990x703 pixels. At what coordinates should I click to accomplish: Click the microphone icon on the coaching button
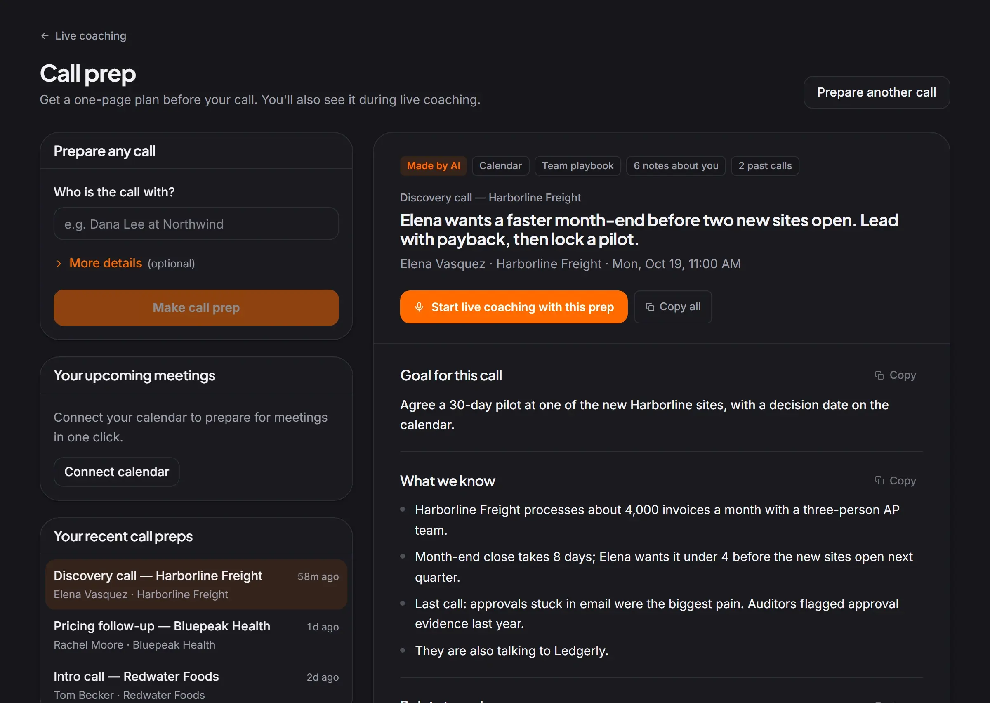click(419, 307)
